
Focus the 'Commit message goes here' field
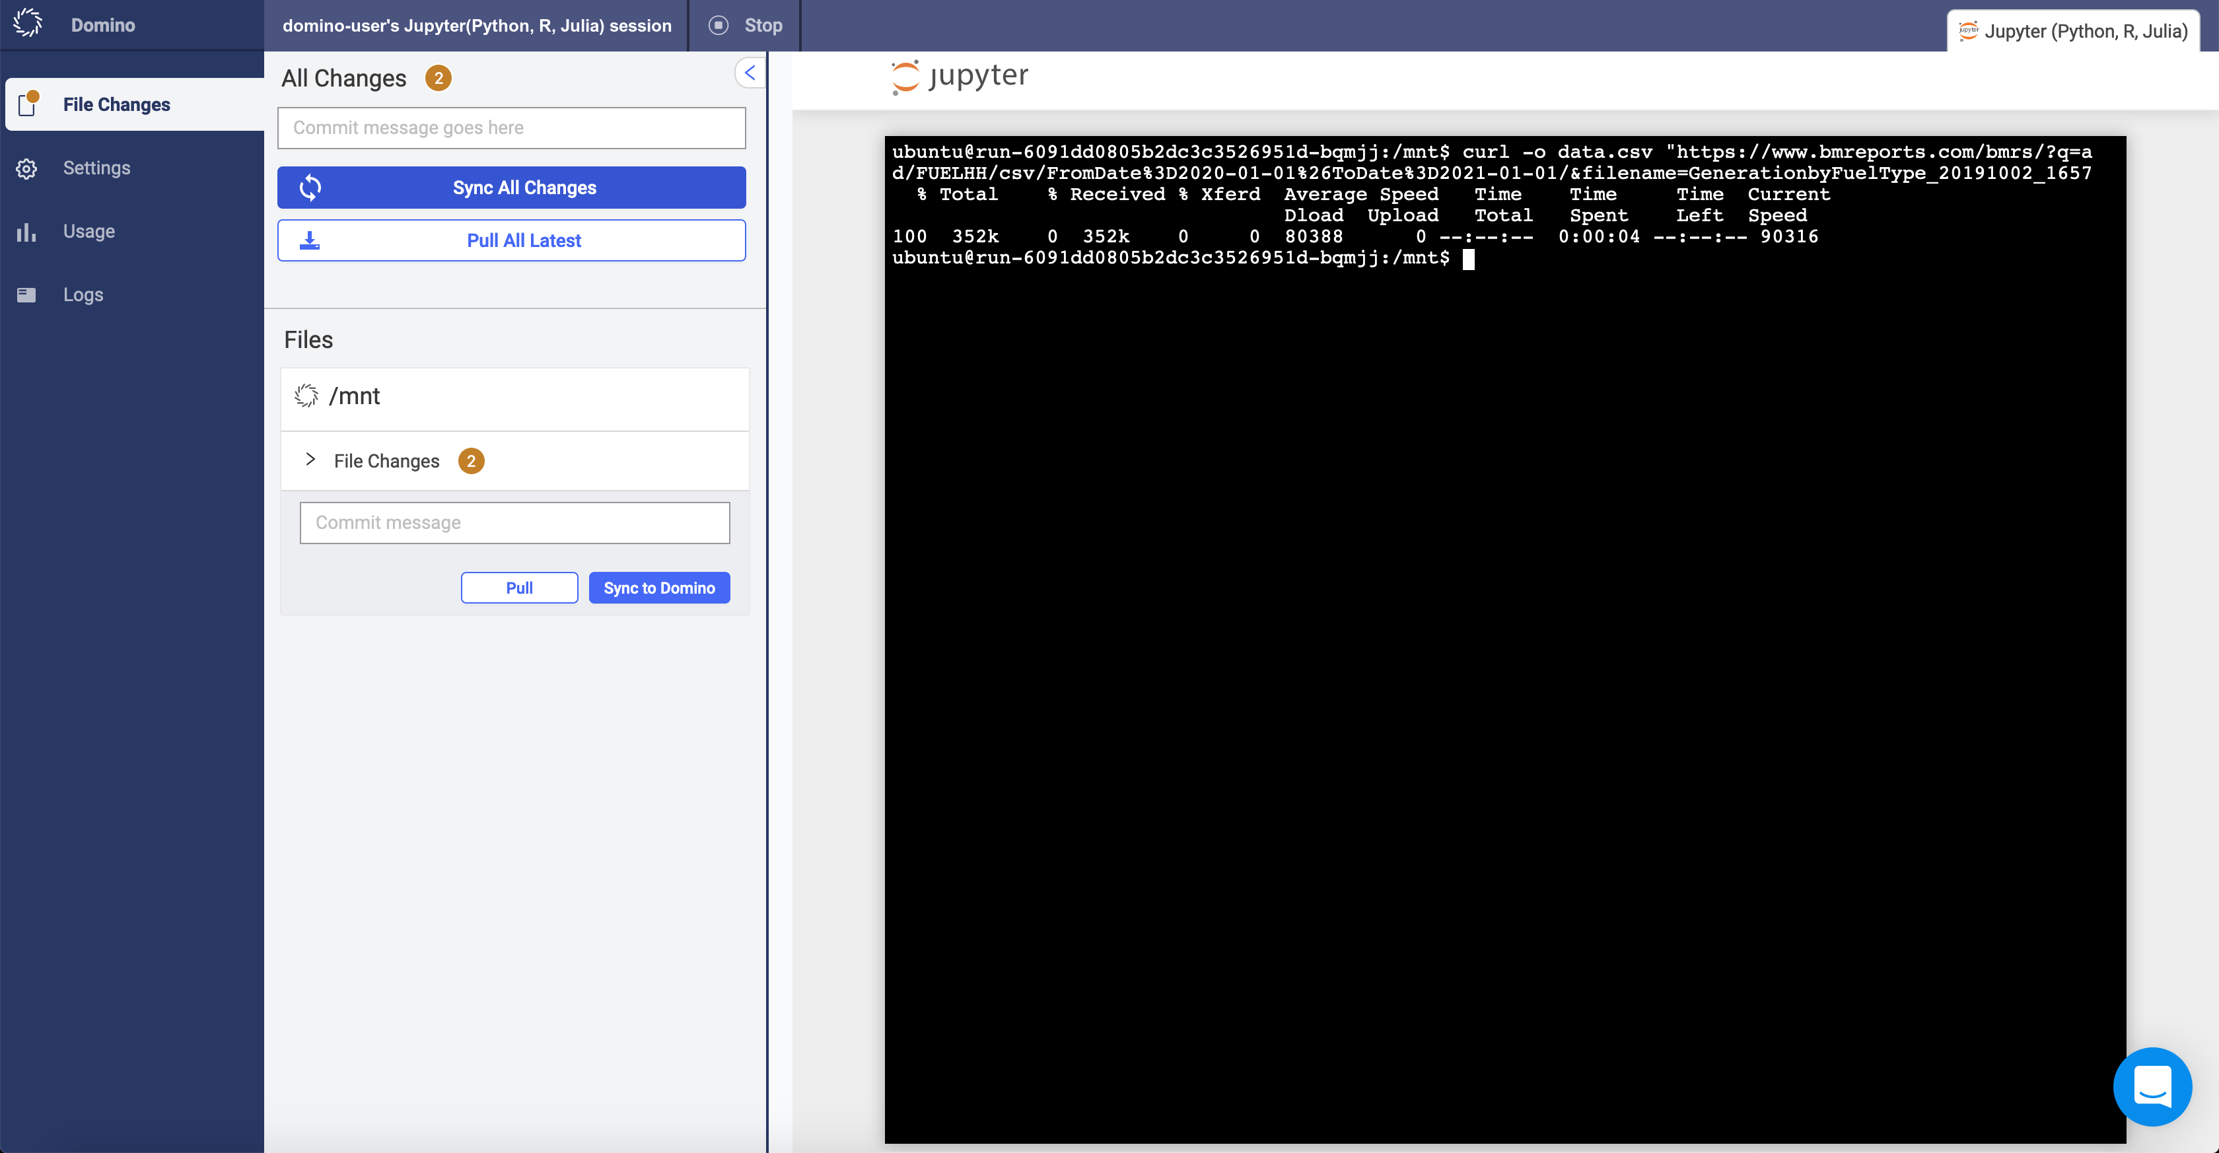512,127
